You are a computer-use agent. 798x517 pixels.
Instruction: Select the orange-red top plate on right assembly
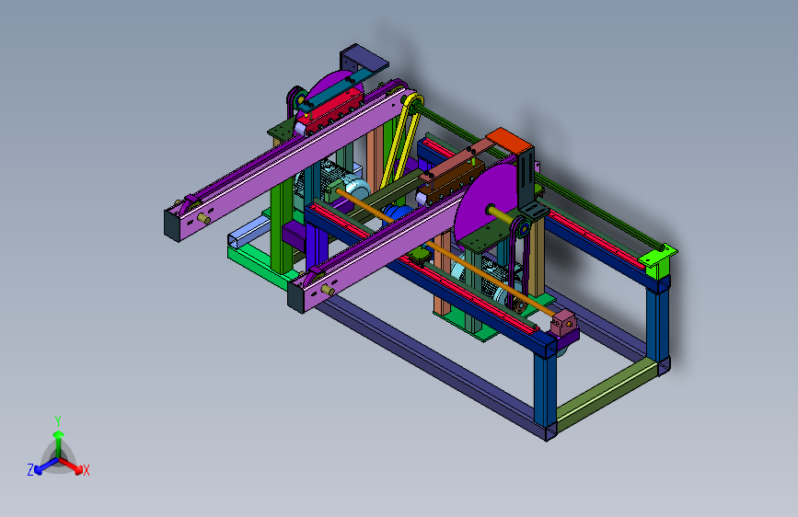coord(509,140)
